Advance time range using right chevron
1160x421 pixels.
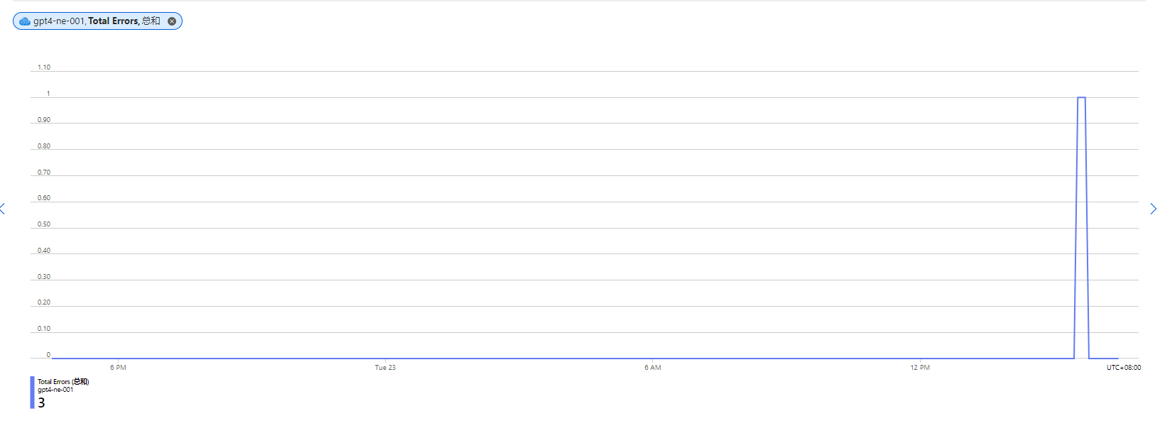point(1153,209)
